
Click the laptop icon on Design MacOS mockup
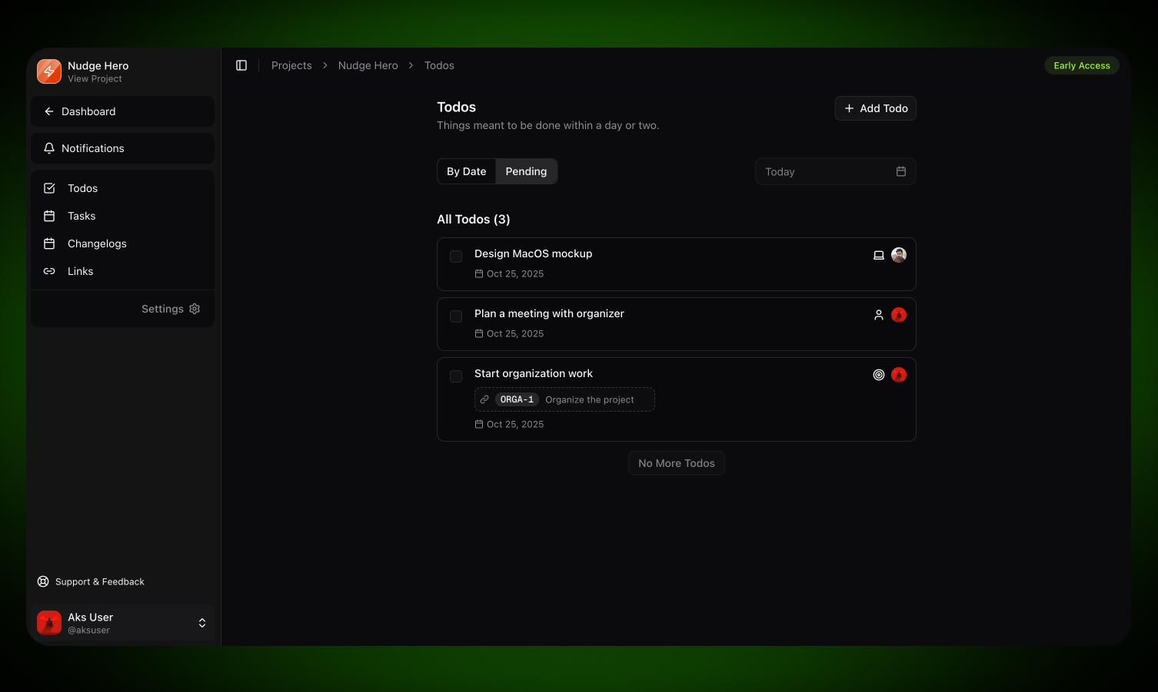pos(879,254)
